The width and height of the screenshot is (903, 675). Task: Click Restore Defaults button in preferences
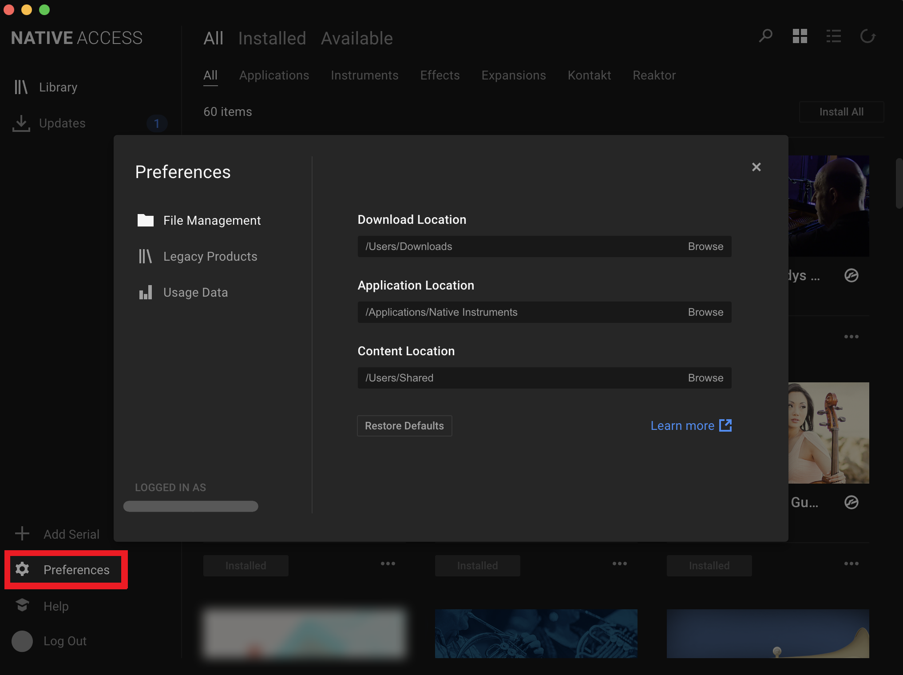(404, 425)
